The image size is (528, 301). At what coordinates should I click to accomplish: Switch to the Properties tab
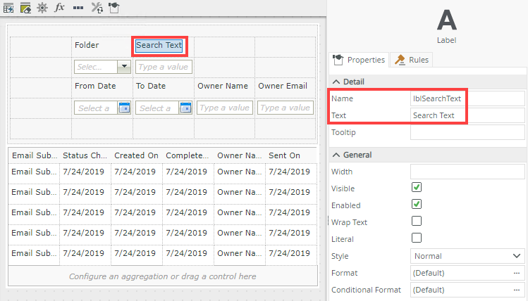pyautogui.click(x=359, y=60)
